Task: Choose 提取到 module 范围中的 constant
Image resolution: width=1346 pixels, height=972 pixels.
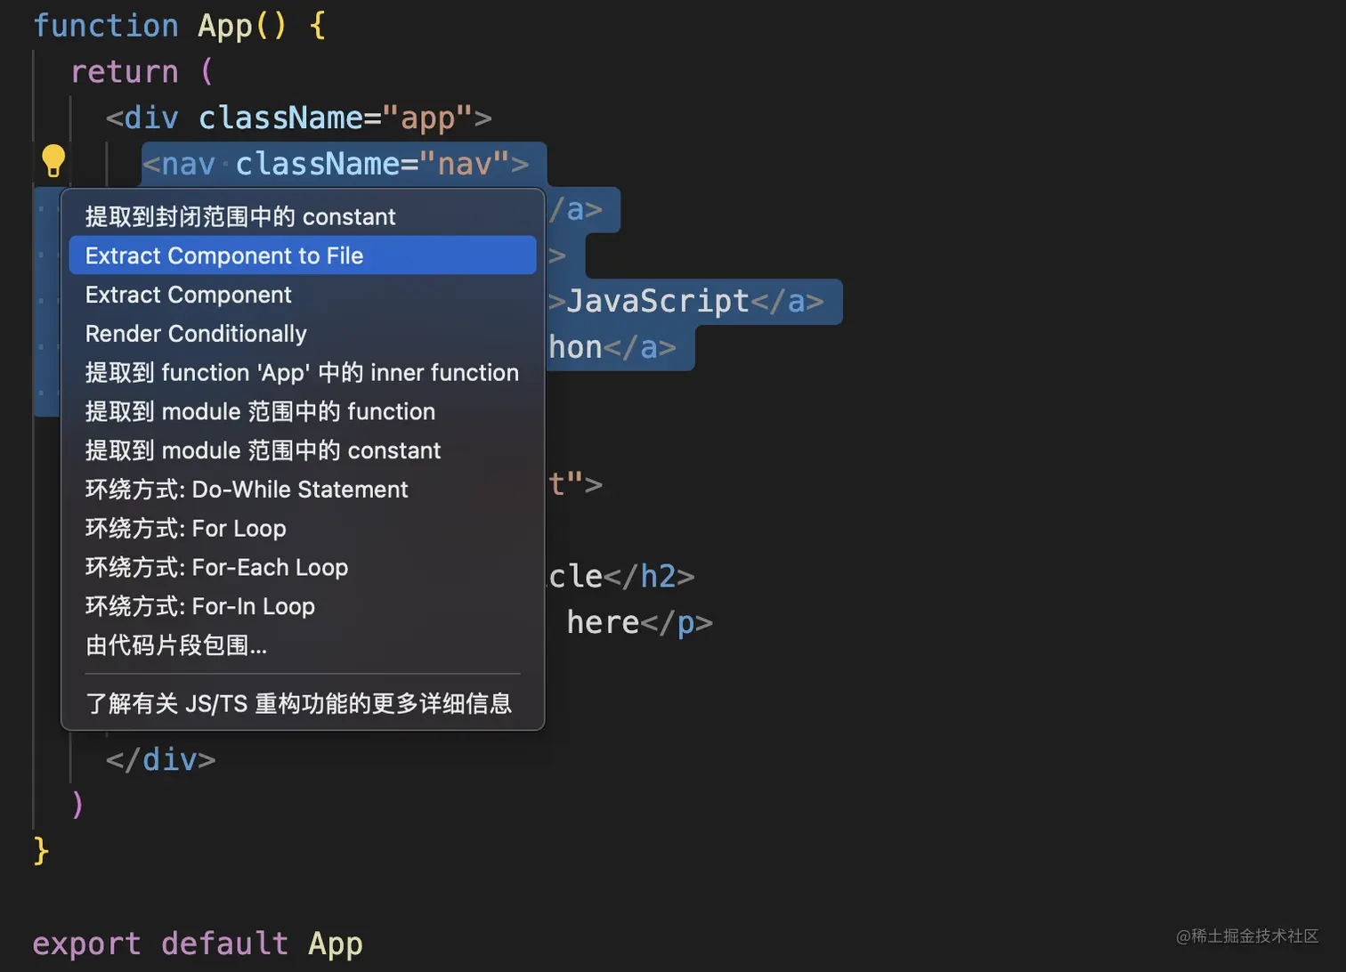Action: (x=303, y=450)
